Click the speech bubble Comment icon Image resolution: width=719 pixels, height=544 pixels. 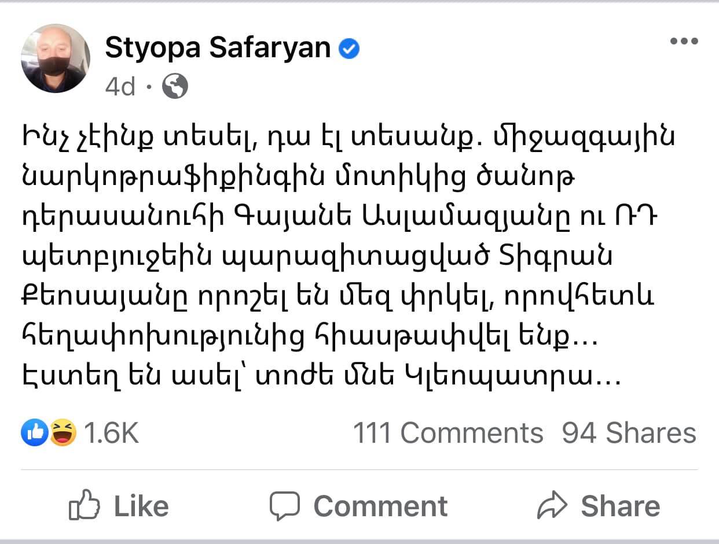pos(285,506)
